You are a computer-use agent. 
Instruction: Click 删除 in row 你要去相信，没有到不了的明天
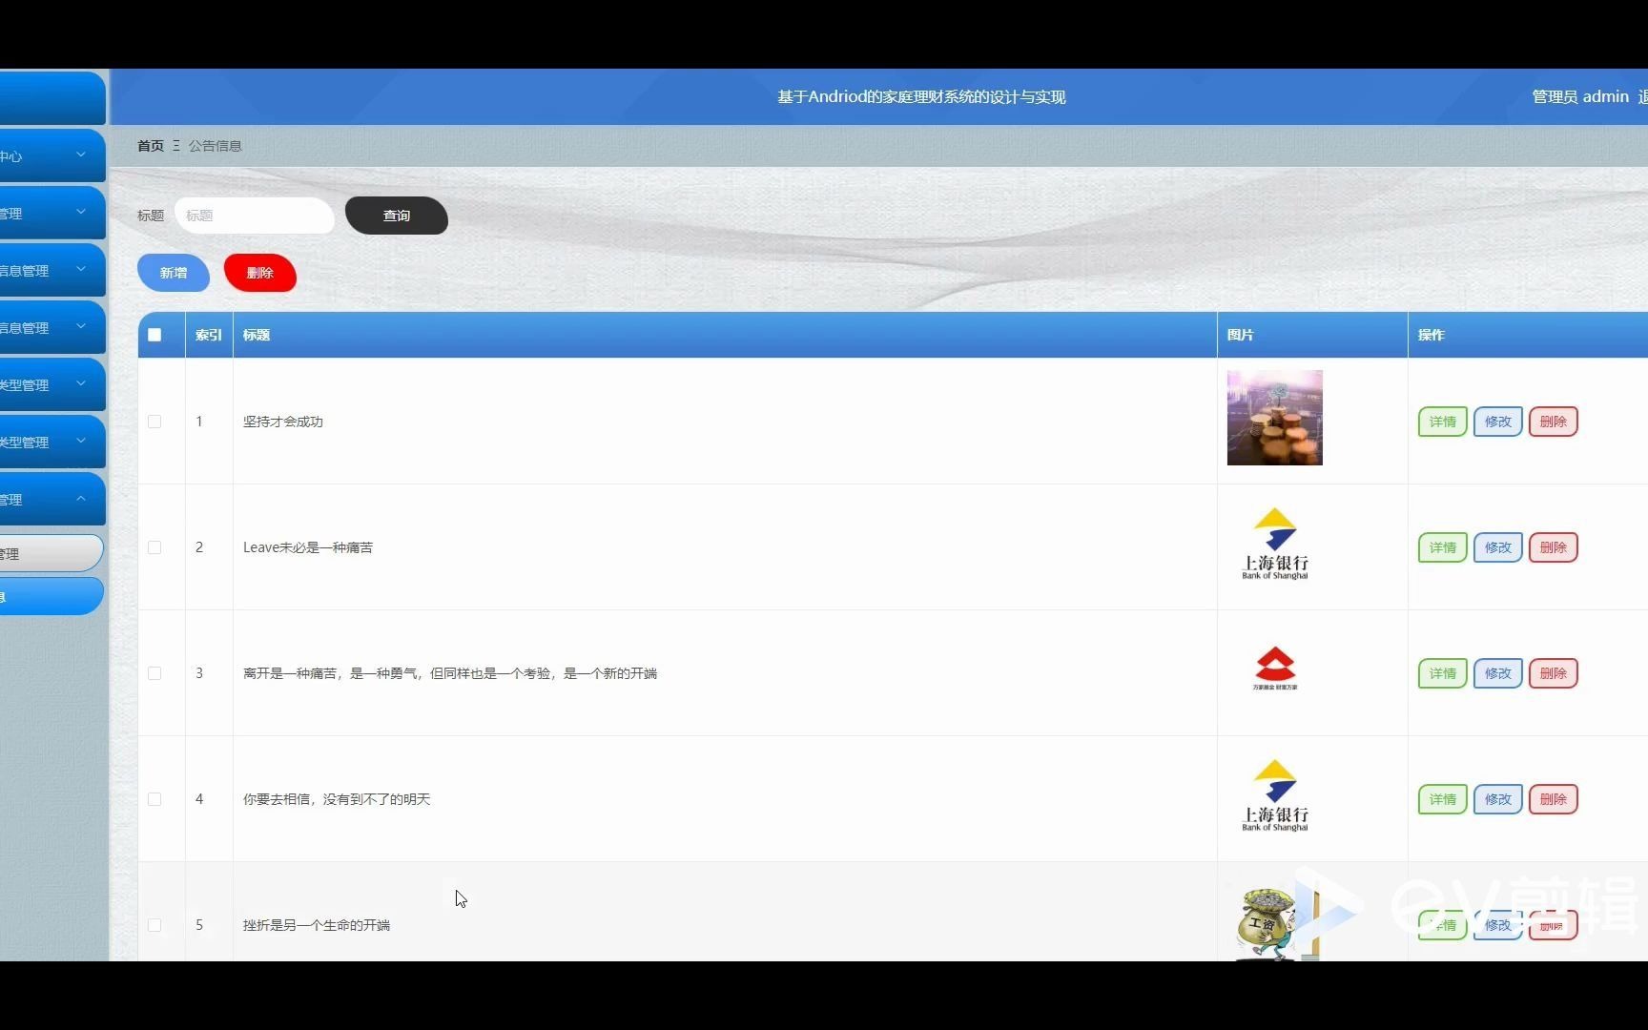pos(1554,799)
